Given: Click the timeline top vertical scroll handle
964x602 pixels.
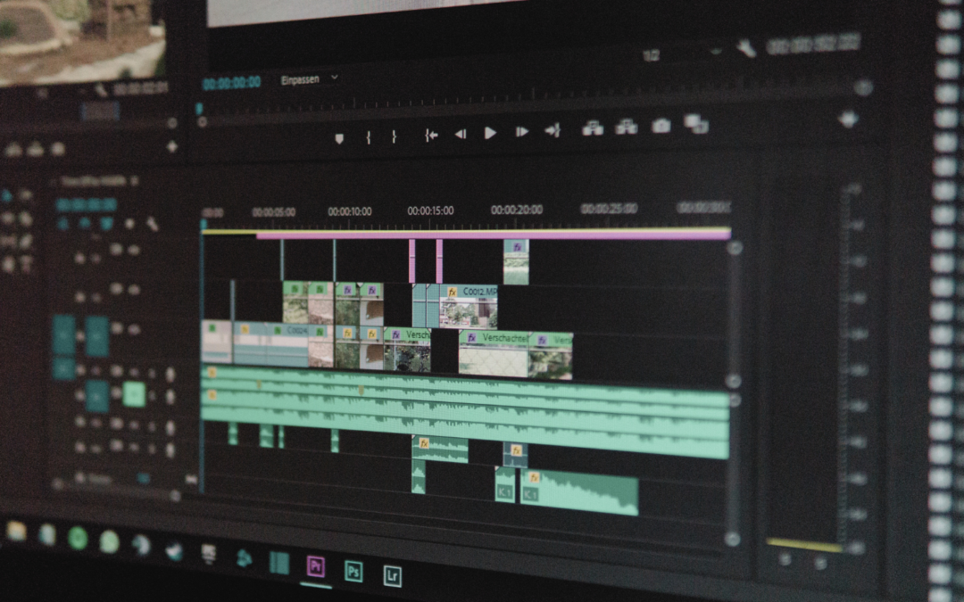Looking at the screenshot, I should (x=735, y=248).
